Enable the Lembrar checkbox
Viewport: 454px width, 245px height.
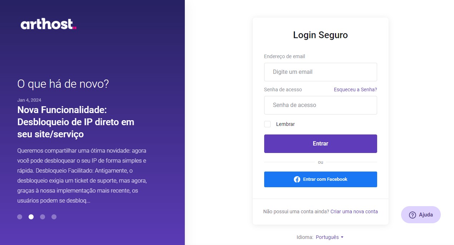click(267, 124)
